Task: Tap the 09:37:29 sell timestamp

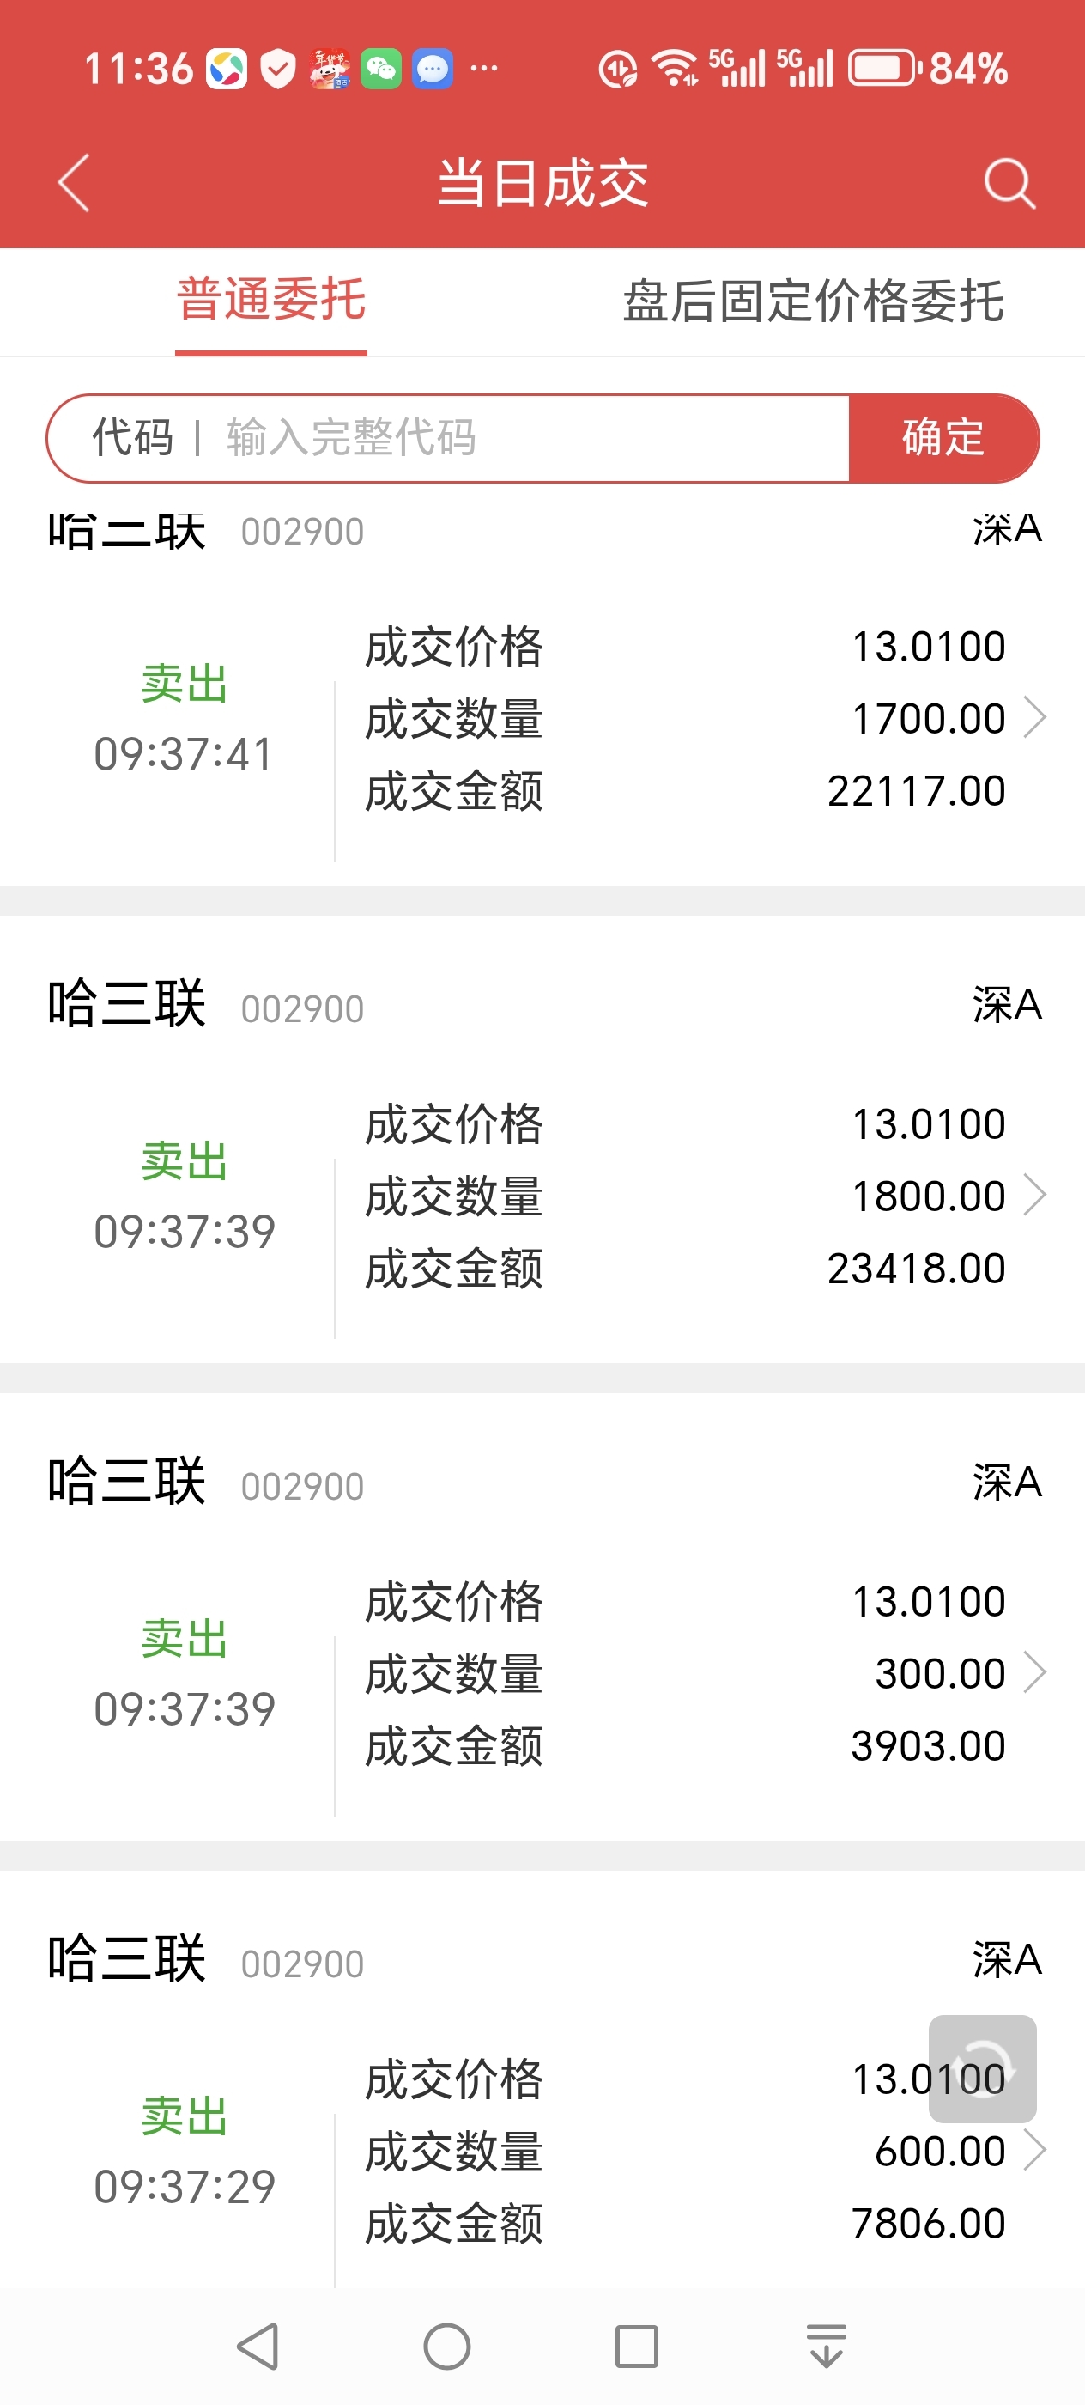Action: 185,2186
